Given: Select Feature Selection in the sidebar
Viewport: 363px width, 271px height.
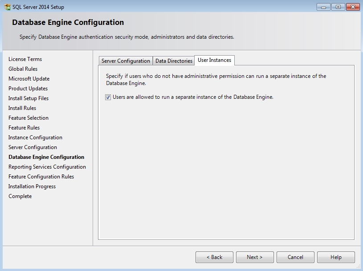Looking at the screenshot, I should click(x=27, y=117).
